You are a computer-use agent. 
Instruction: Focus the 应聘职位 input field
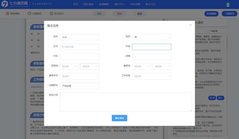[79, 86]
